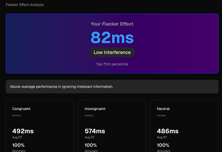
Task: Click the Your Flanker Effect title
Action: pyautogui.click(x=112, y=24)
